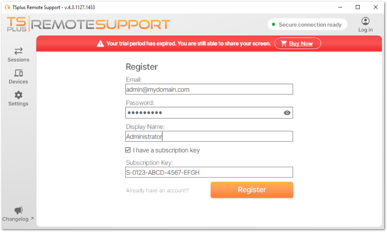Click the Log in account icon
387x232 pixels.
[x=365, y=22]
